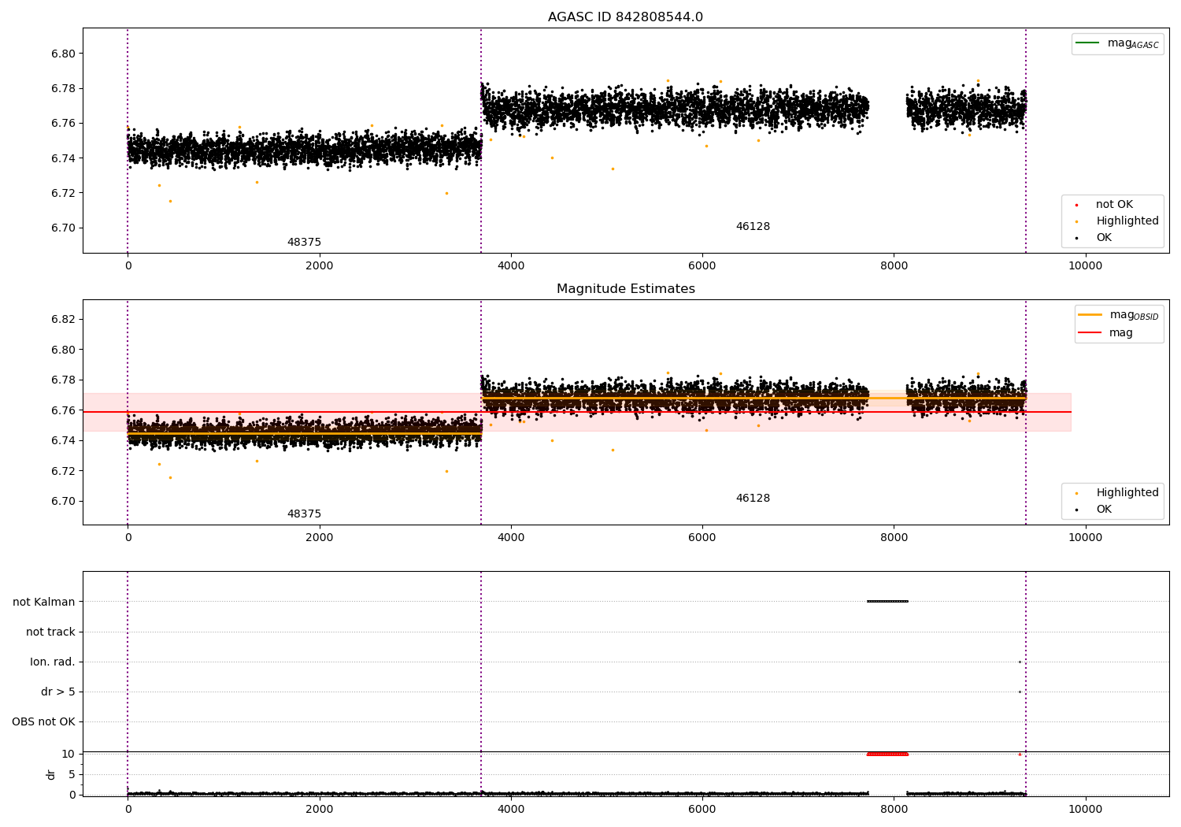Click the 10 tick on the dr axis
The image size is (1181, 827).
coord(68,754)
